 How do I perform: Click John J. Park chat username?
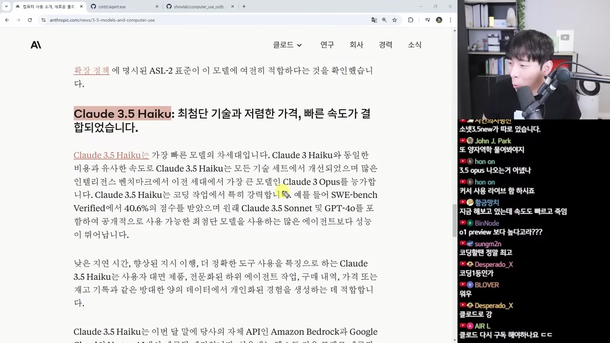click(x=493, y=141)
